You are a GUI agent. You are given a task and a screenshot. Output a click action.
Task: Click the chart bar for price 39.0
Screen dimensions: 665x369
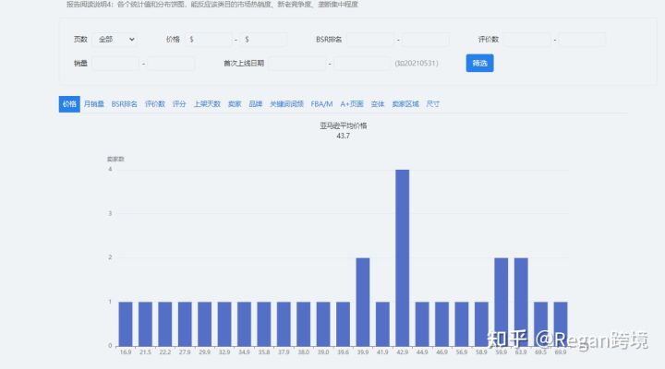323,324
